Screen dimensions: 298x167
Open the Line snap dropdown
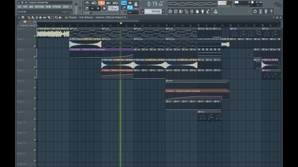(x=133, y=13)
